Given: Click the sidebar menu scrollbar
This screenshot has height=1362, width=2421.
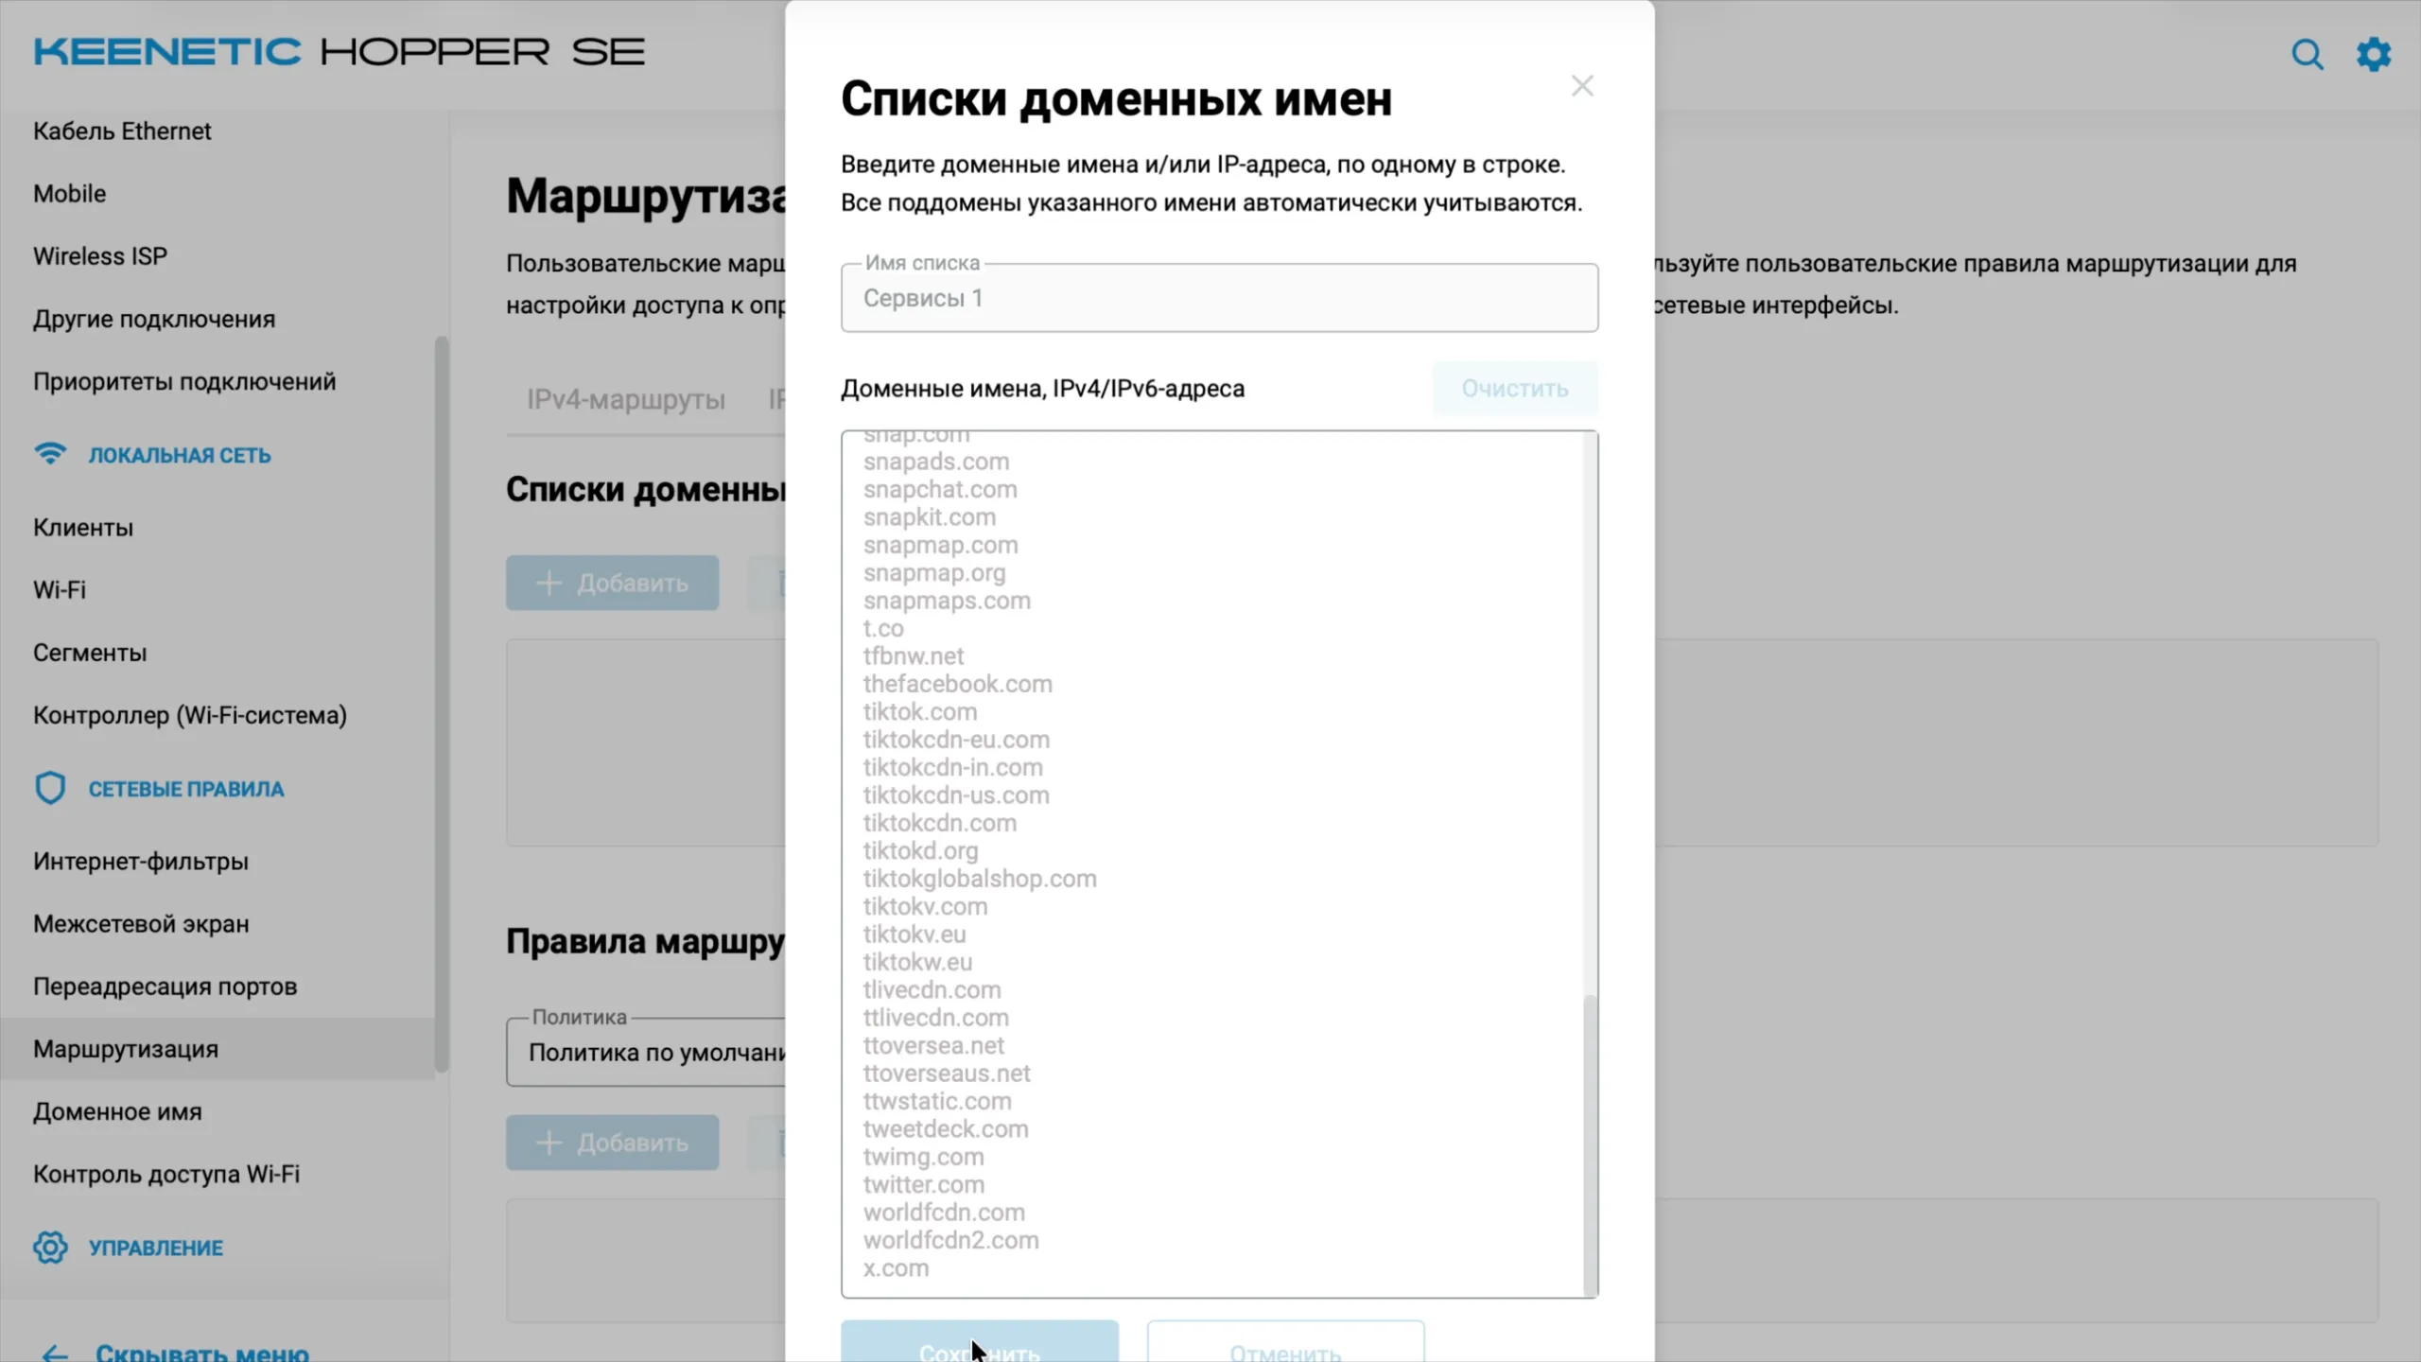Looking at the screenshot, I should click(441, 705).
